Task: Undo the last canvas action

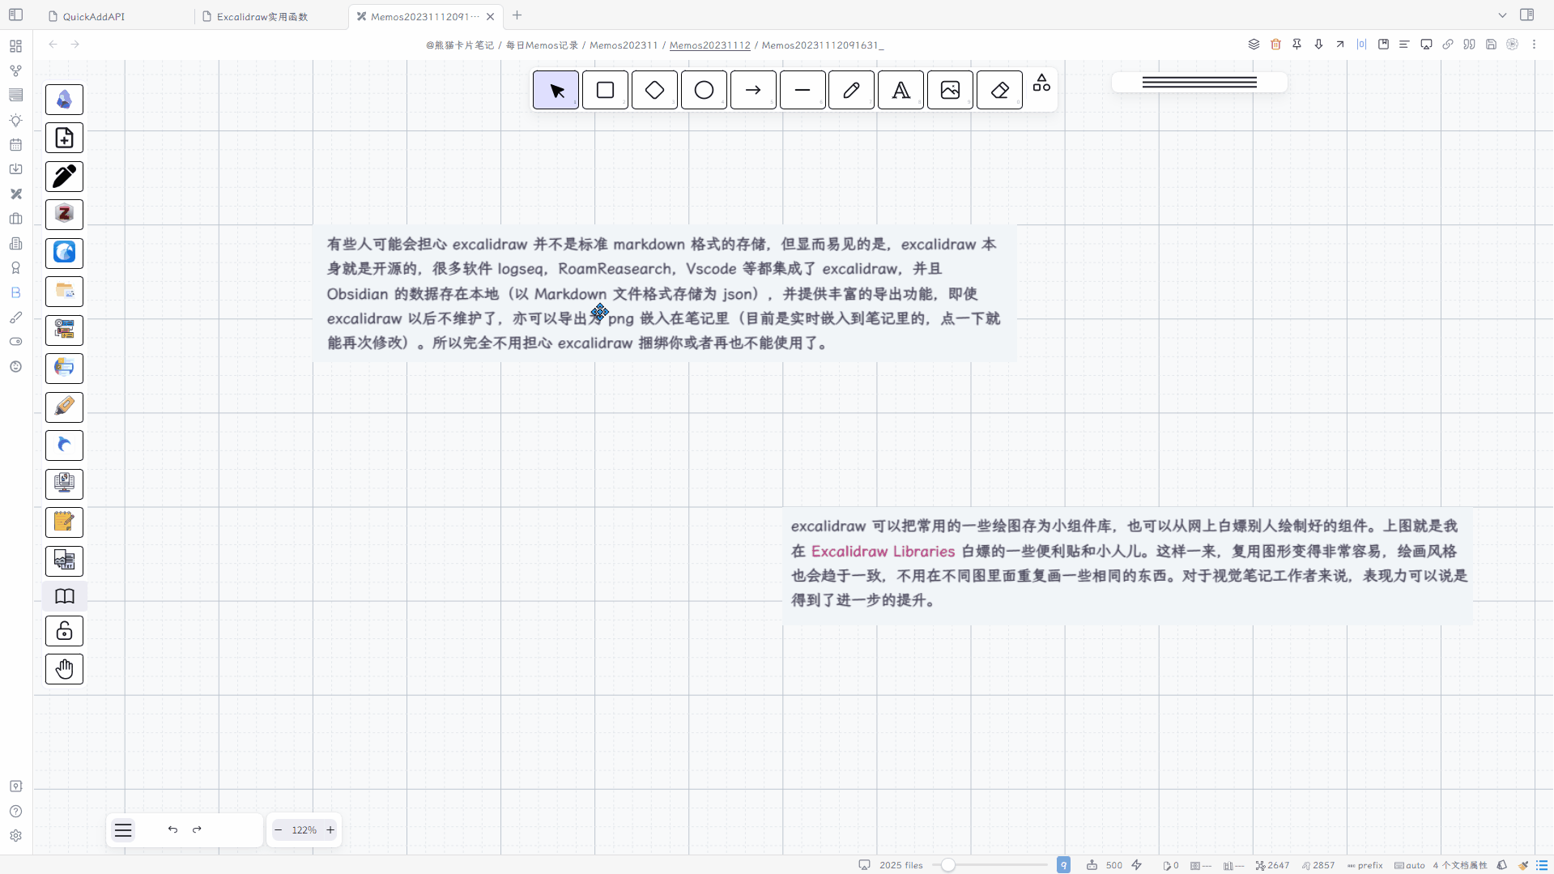Action: click(172, 829)
